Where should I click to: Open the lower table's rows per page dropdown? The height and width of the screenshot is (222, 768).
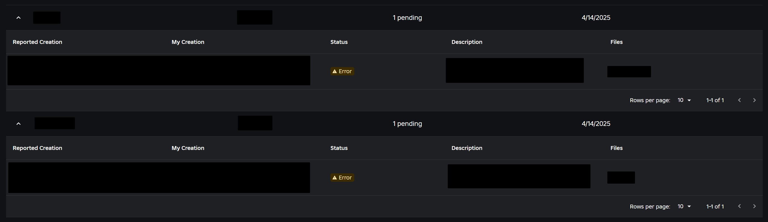[x=684, y=206]
